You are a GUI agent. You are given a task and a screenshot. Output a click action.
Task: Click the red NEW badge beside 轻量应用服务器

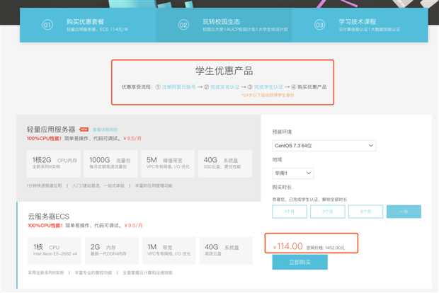pyautogui.click(x=84, y=130)
